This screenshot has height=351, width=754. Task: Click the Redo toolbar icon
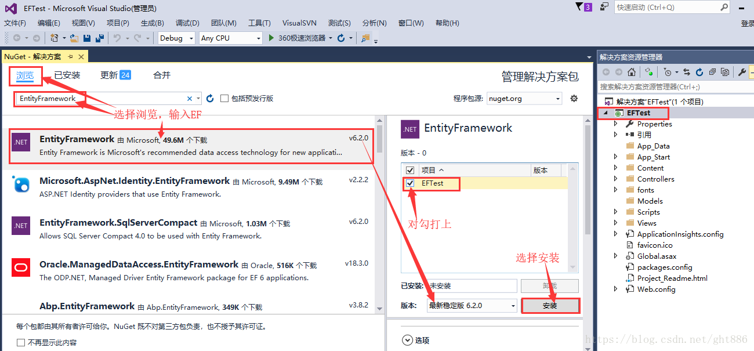137,38
